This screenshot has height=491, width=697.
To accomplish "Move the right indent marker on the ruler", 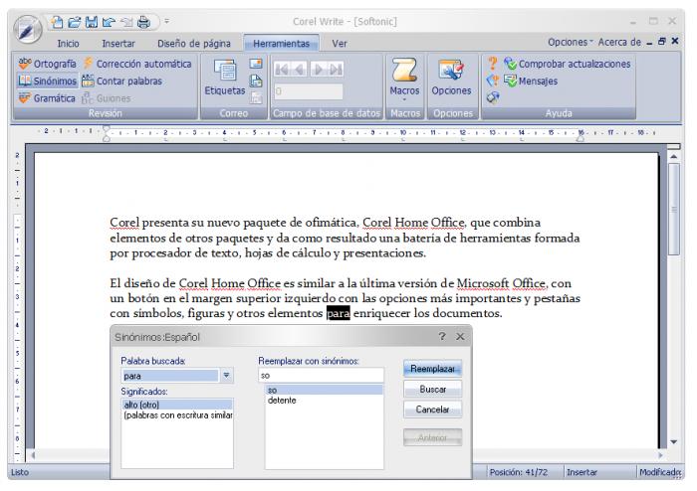I will pyautogui.click(x=581, y=138).
